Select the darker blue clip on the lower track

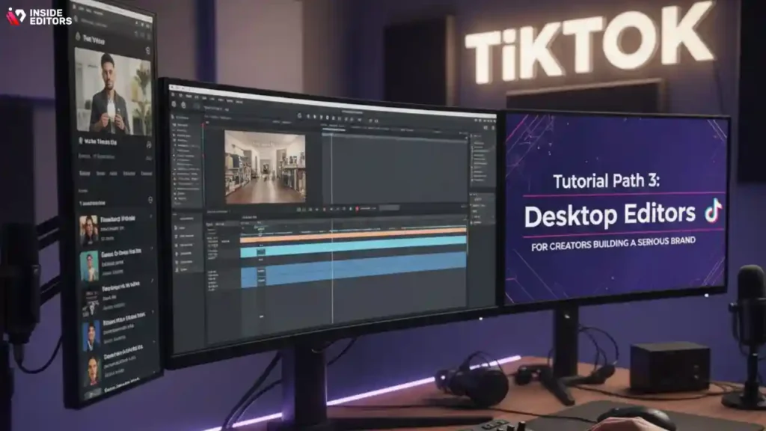(353, 269)
